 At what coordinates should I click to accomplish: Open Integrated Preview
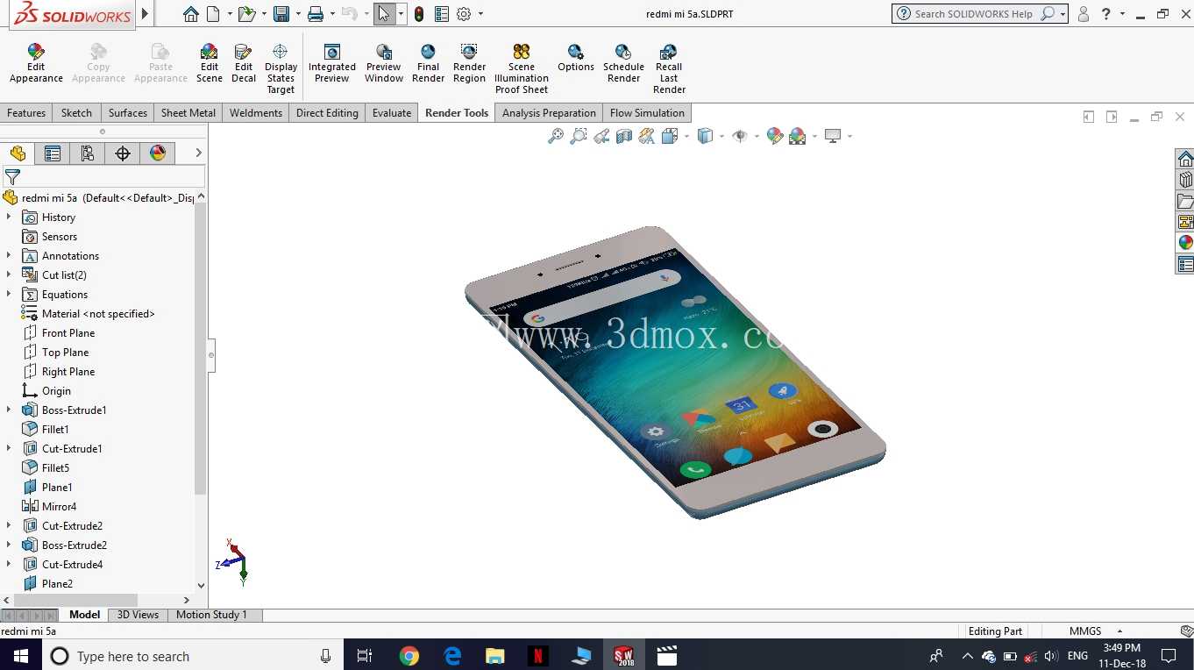(331, 63)
